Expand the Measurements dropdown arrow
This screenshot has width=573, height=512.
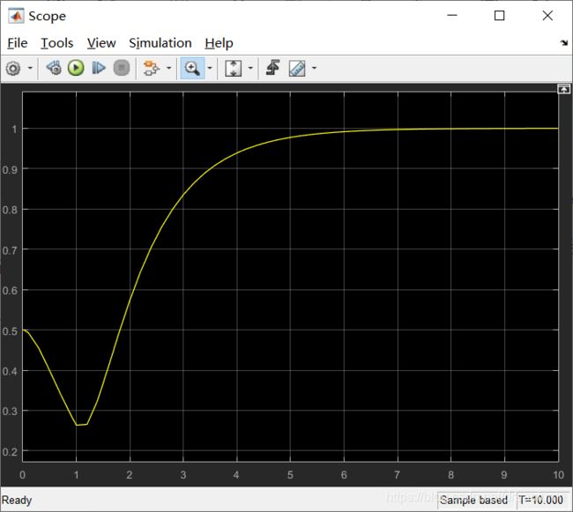pos(314,68)
